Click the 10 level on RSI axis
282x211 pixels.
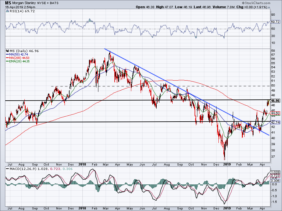coord(273,43)
